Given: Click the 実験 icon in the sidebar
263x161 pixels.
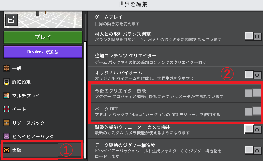Looking at the screenshot, I should 7,150.
